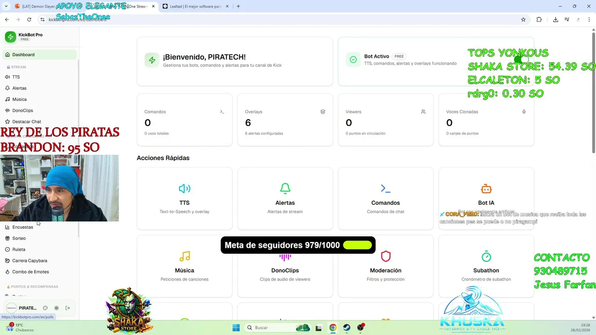Open the theme palette icon in sidebar footer
The image size is (596, 335).
coord(45,308)
